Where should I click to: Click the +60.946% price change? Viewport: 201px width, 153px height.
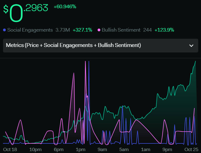[65, 7]
